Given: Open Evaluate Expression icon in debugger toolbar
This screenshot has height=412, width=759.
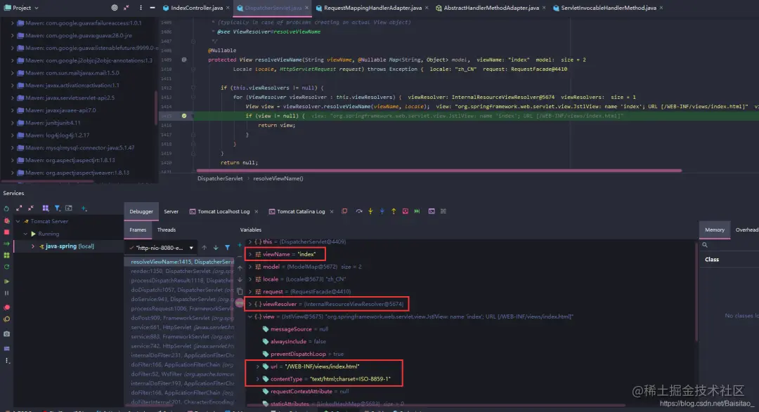Looking at the screenshot, I should click(432, 211).
